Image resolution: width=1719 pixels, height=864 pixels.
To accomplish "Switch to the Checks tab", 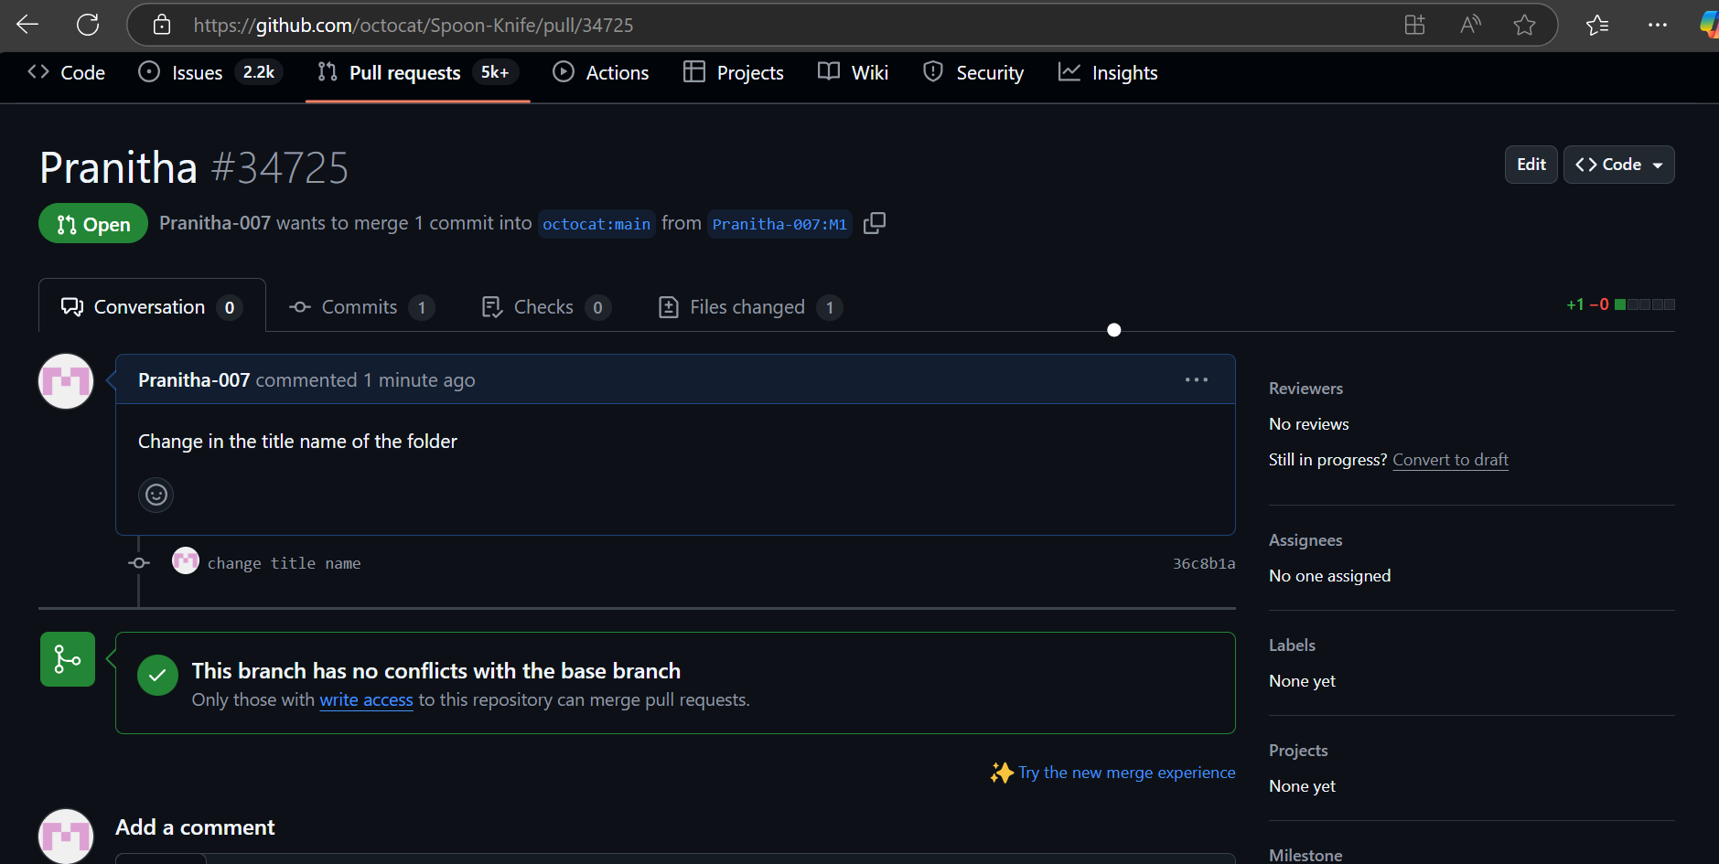I will click(545, 307).
